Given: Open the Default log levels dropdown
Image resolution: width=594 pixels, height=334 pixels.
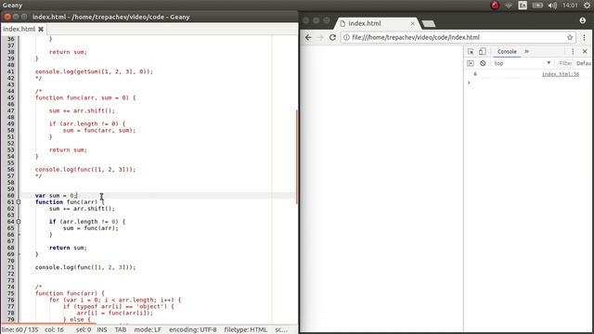Looking at the screenshot, I should pos(584,63).
